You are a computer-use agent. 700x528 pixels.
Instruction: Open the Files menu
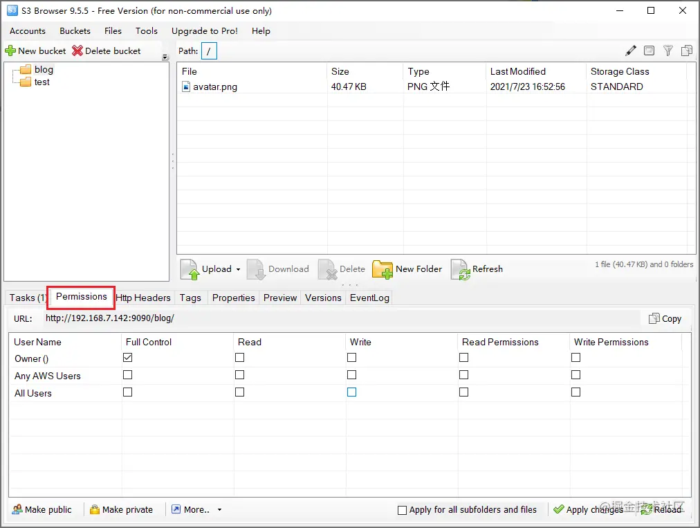[x=113, y=31]
